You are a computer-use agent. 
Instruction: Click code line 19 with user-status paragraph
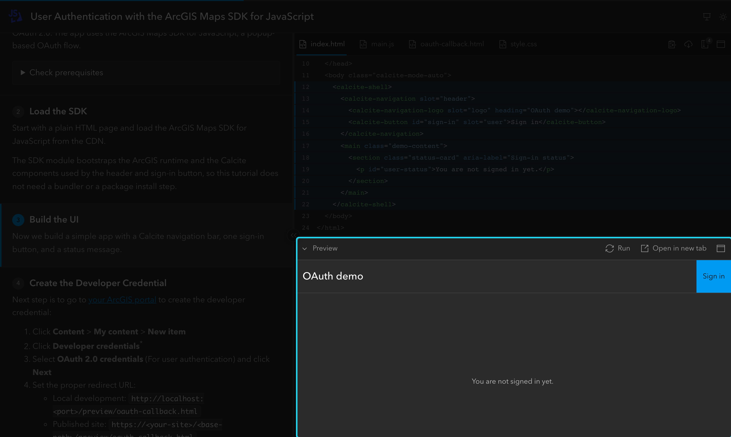tap(455, 169)
